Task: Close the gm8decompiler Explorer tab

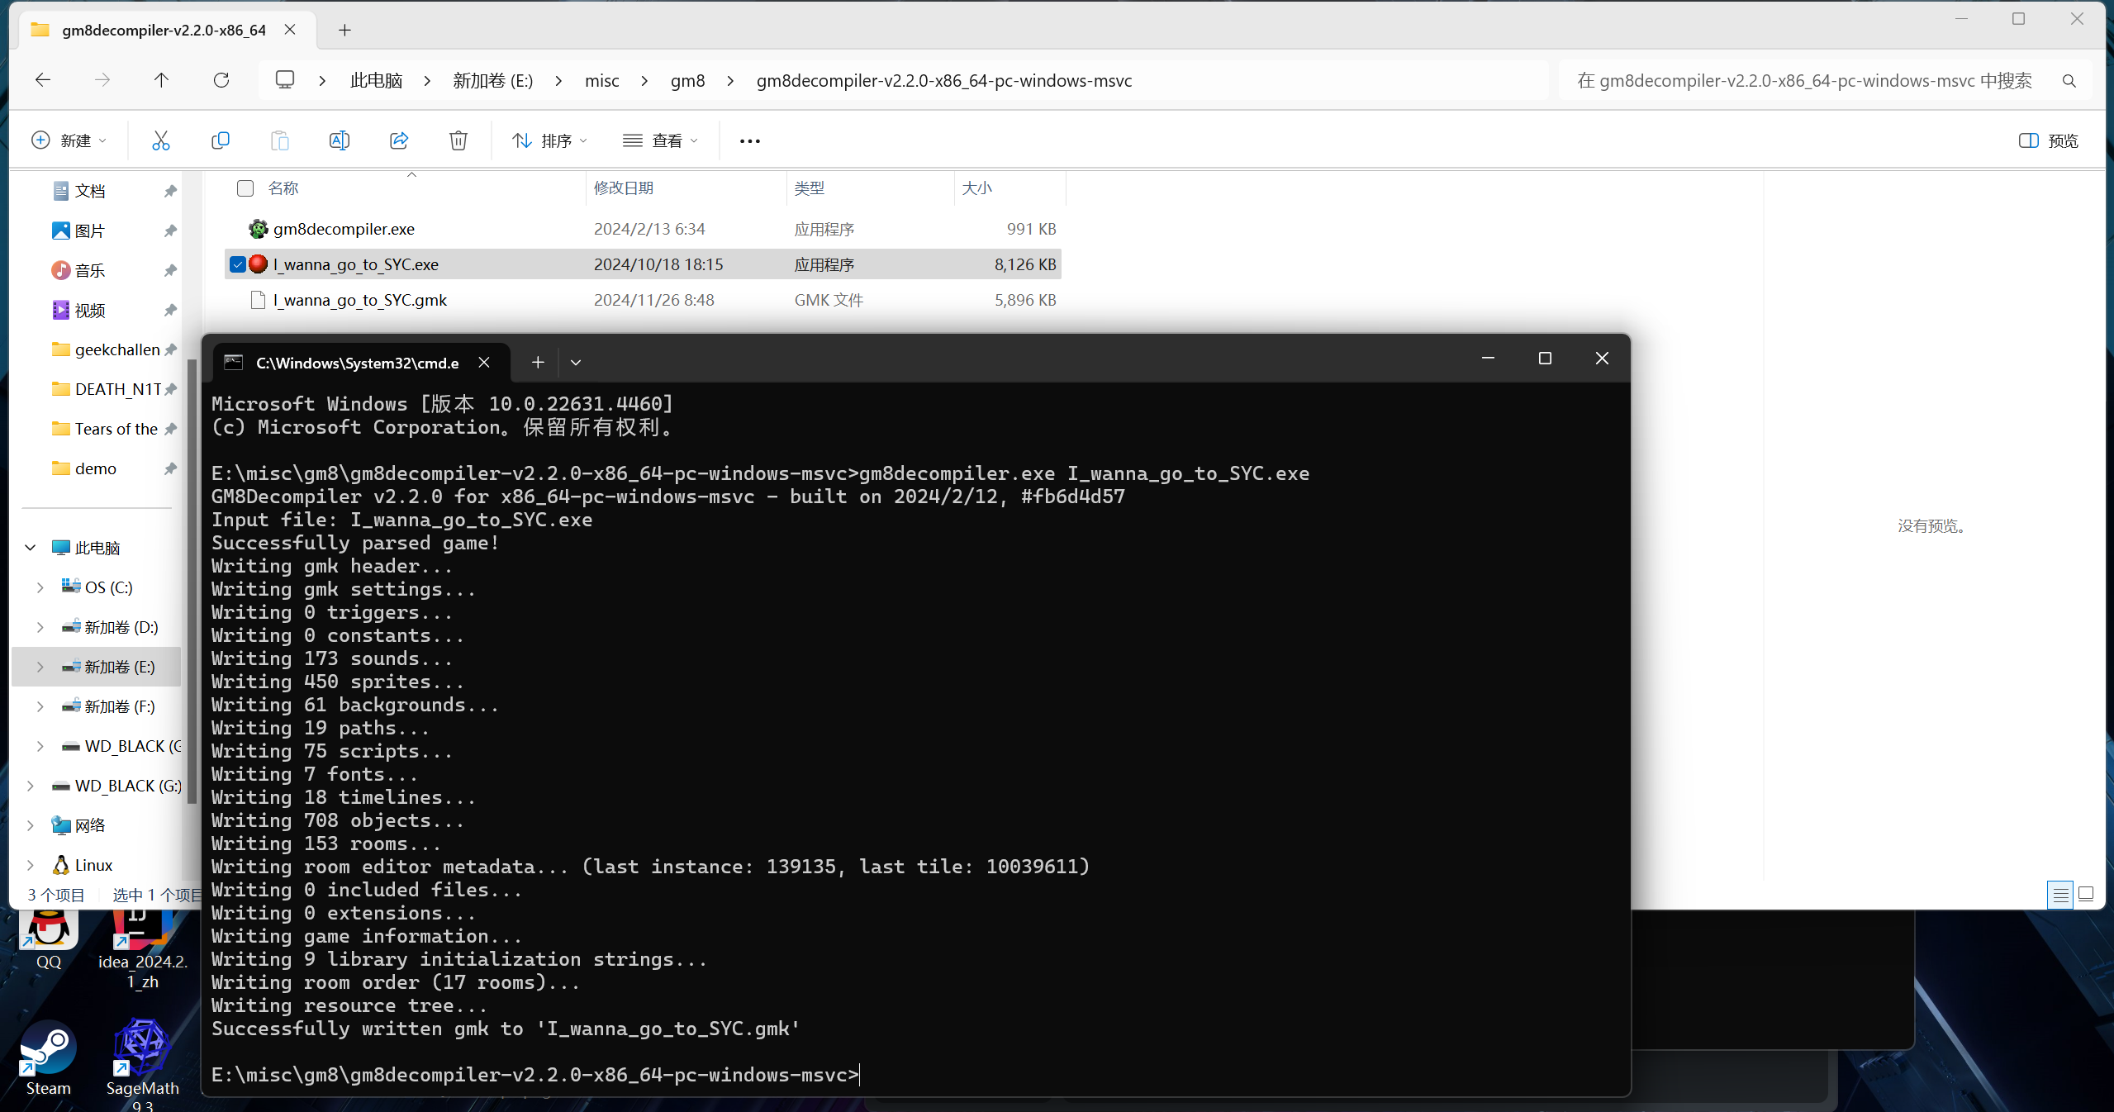Action: 290,30
